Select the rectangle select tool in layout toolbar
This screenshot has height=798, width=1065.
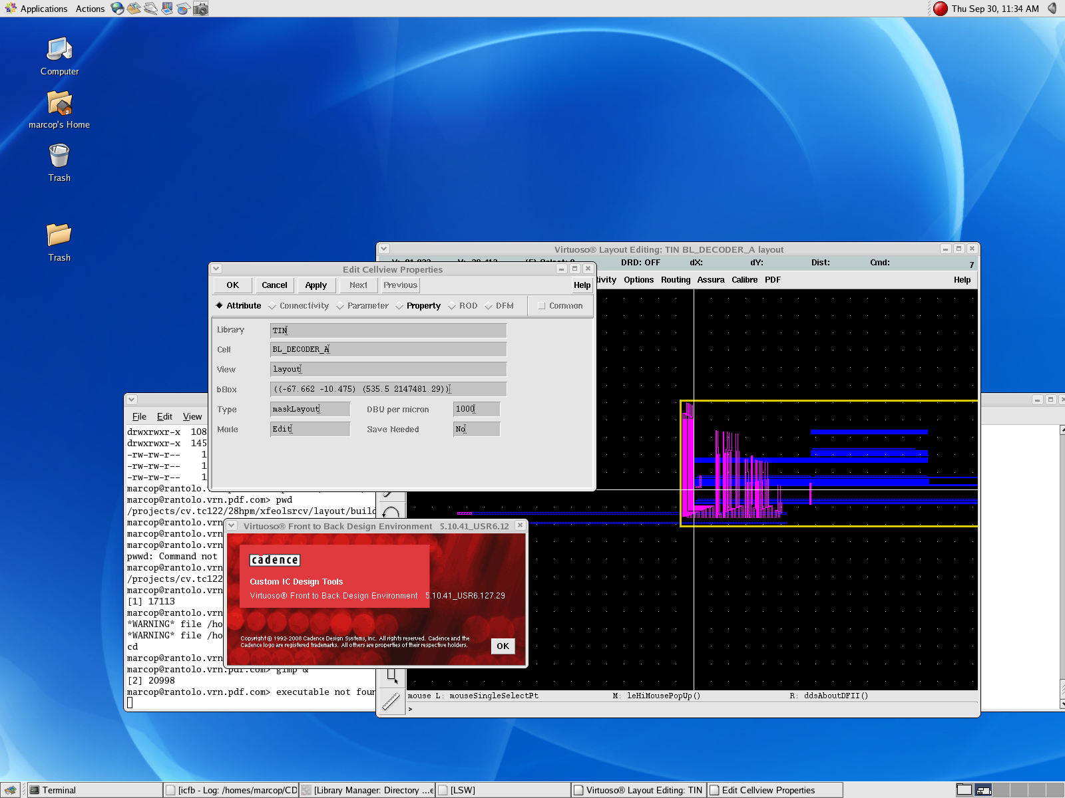coord(391,676)
